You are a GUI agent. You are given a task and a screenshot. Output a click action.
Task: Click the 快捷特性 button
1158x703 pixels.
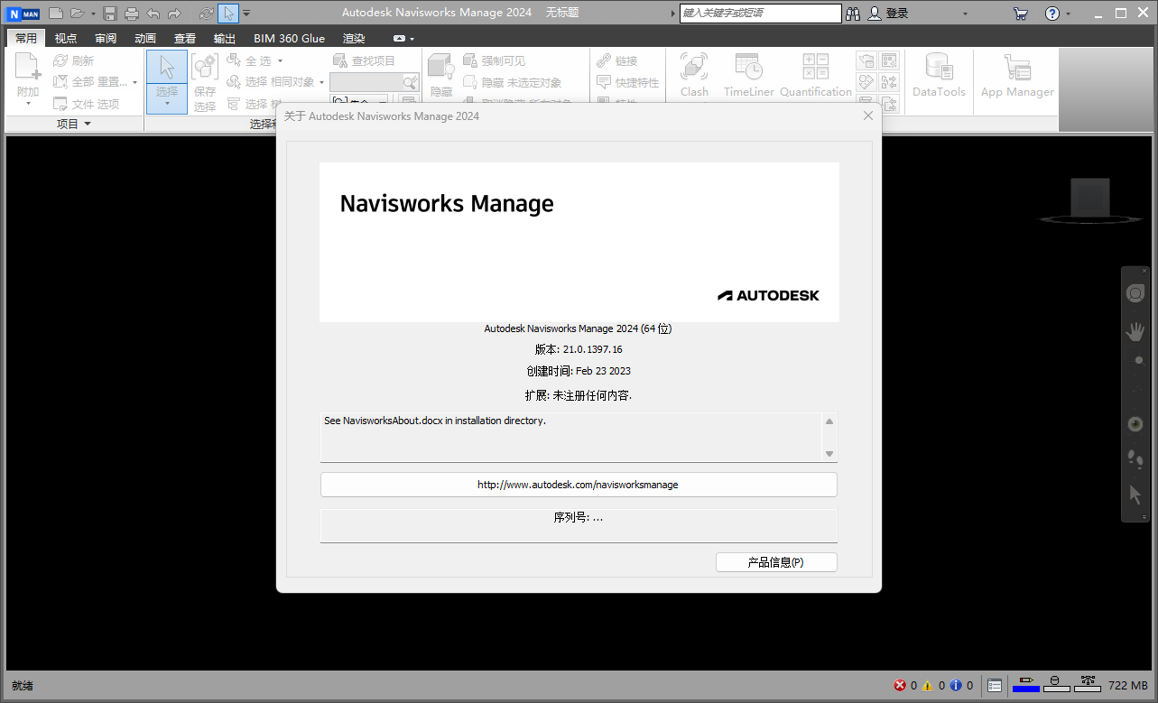(x=627, y=82)
